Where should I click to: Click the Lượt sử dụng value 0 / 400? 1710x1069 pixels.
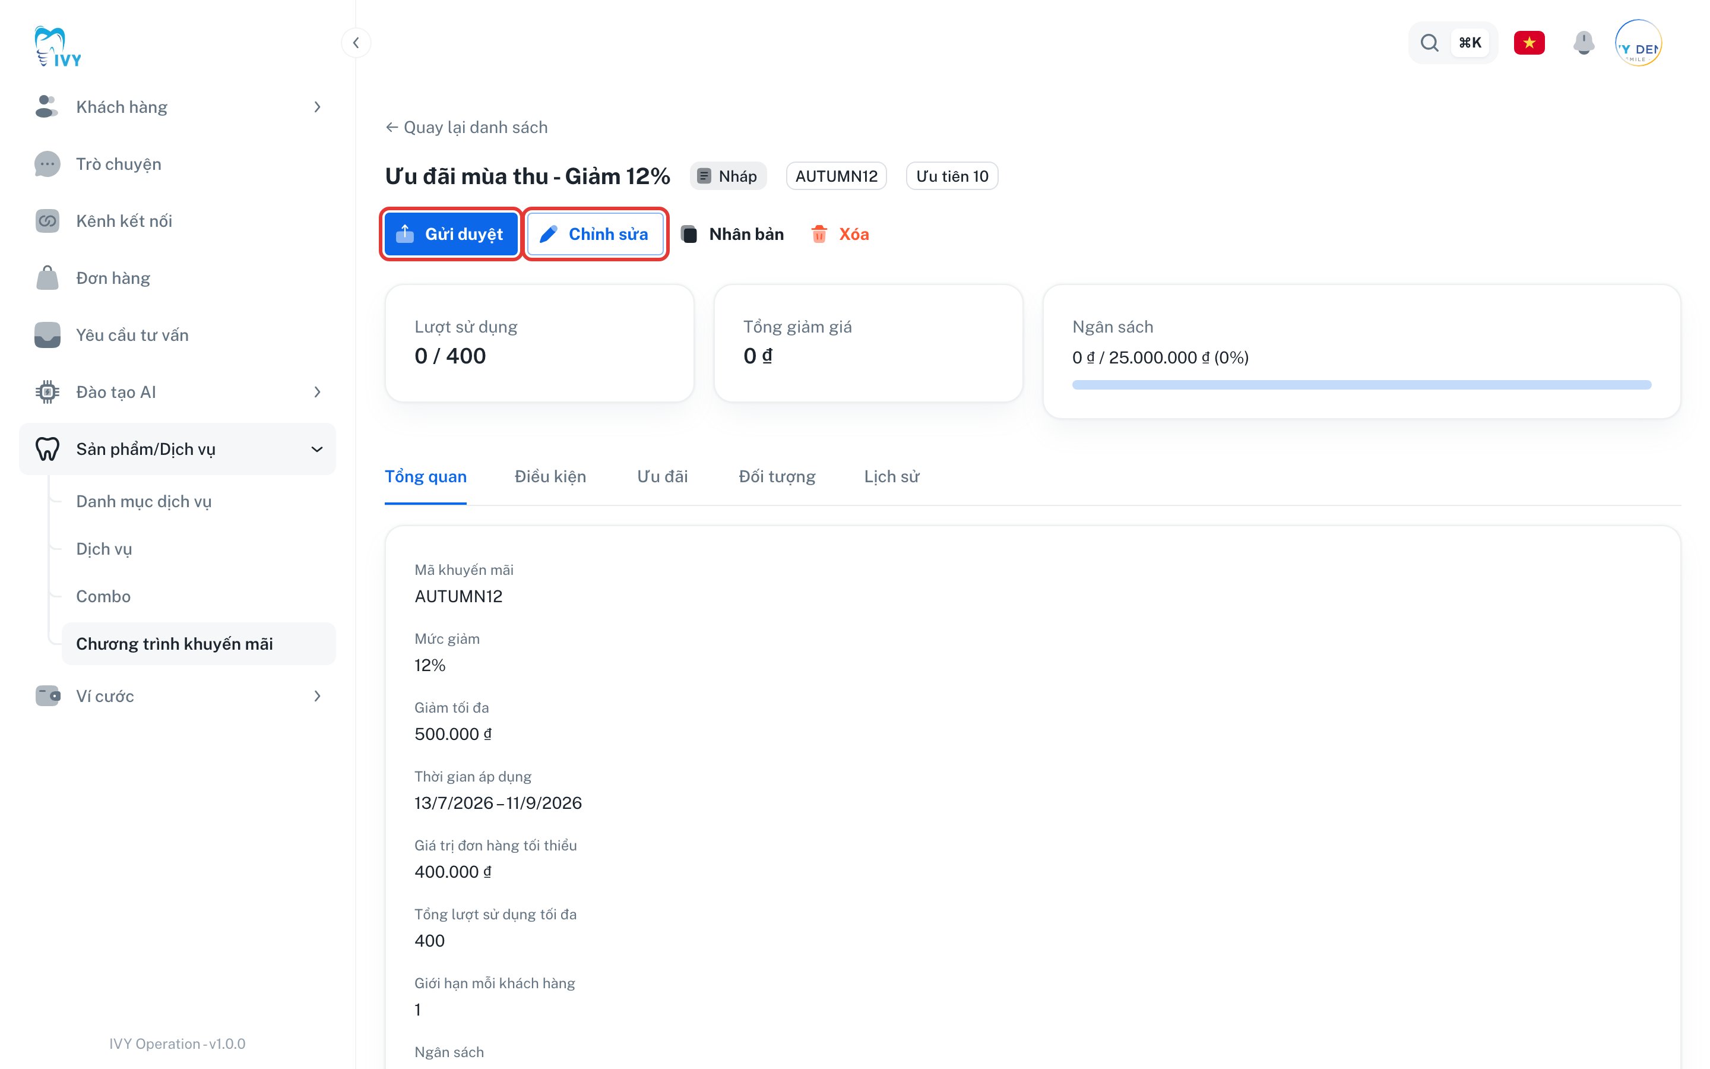[450, 356]
